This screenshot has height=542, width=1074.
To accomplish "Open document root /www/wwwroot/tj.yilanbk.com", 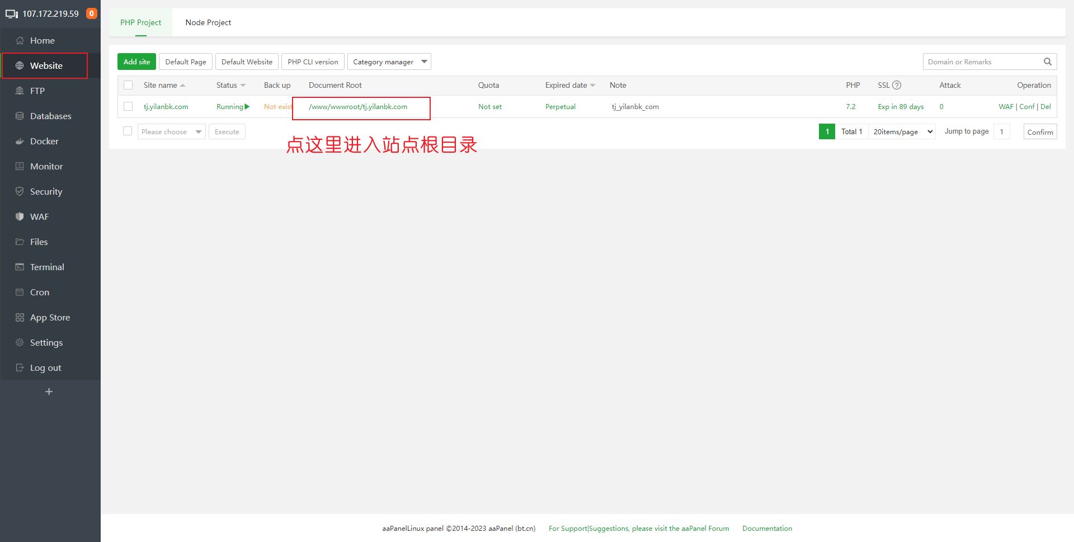I will pos(358,106).
